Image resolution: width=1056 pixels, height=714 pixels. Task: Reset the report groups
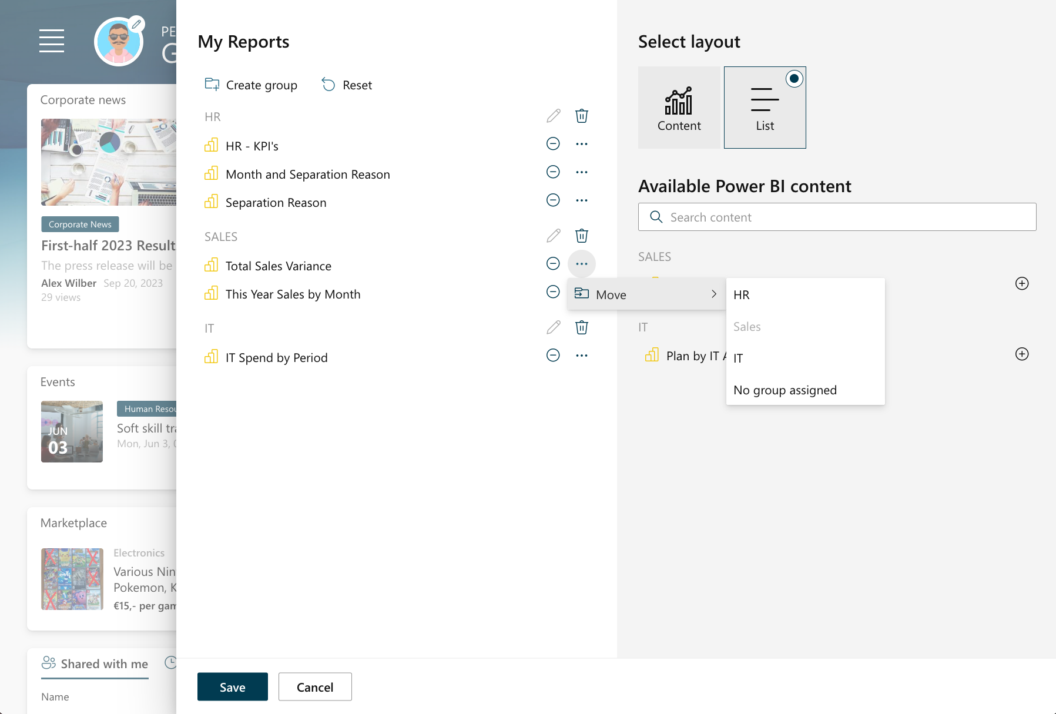point(347,85)
